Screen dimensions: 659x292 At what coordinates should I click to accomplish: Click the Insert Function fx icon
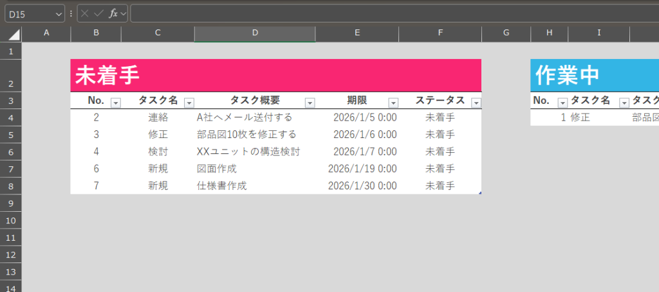pos(113,13)
